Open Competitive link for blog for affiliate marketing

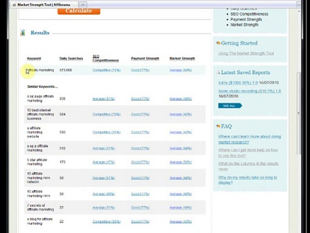[107, 221]
